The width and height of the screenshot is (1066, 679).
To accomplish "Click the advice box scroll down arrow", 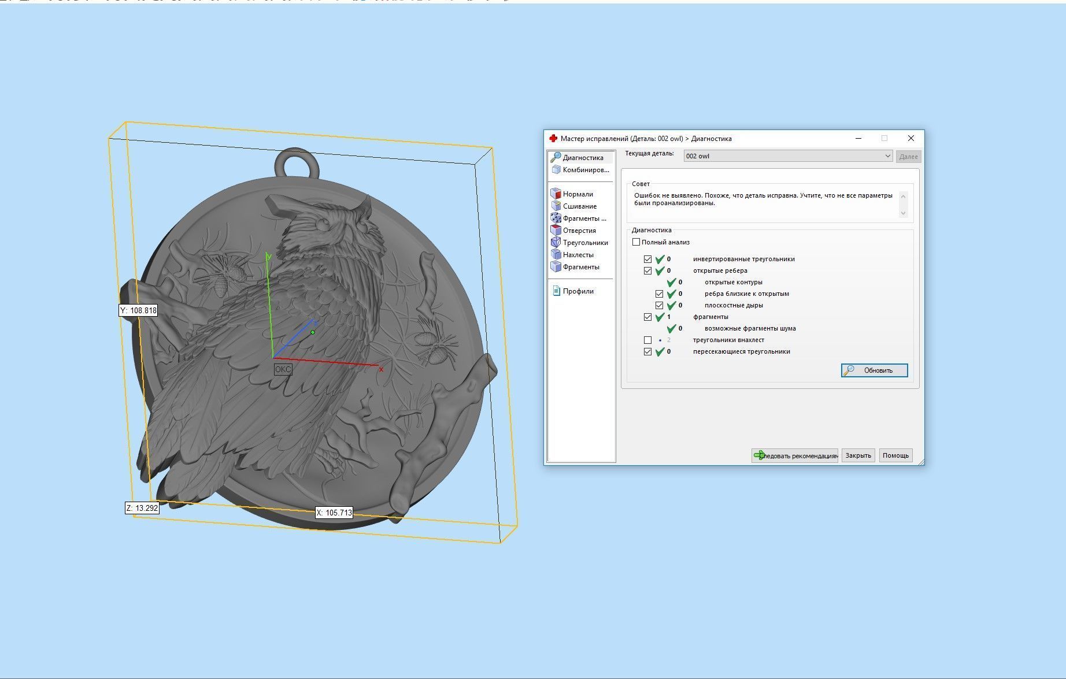I will 904,213.
